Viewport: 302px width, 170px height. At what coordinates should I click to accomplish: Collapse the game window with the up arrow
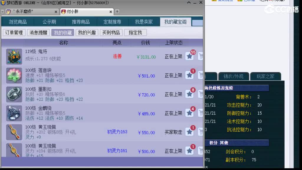pos(189,2)
